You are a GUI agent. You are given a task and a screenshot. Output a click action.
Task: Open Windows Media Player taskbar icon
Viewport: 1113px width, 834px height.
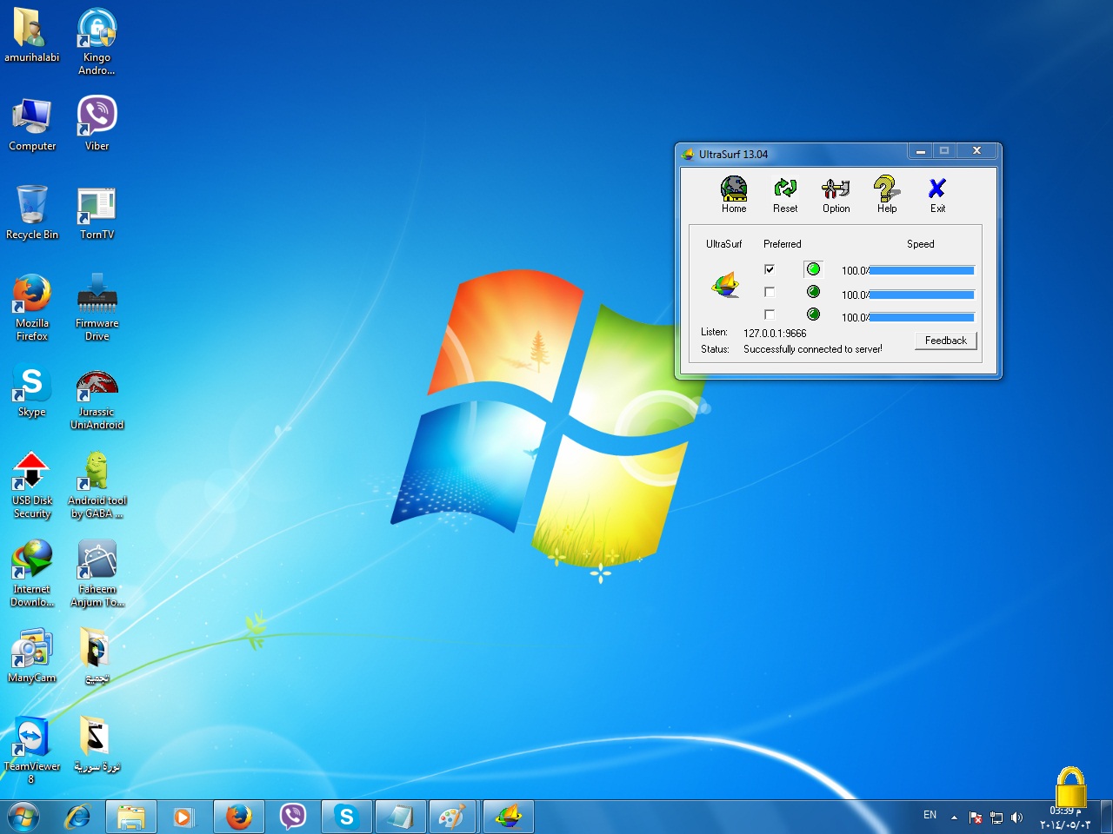click(183, 817)
